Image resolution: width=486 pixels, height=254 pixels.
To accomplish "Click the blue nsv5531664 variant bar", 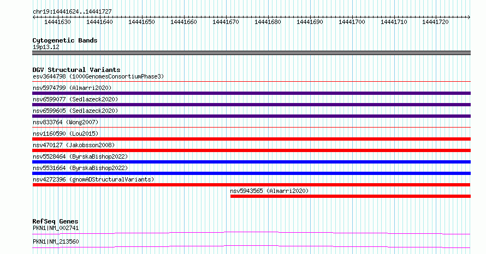I will (251, 173).
